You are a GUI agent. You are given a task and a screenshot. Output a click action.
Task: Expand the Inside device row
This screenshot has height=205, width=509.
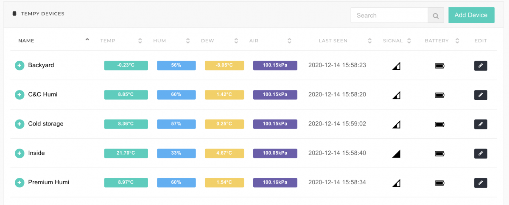coord(19,153)
